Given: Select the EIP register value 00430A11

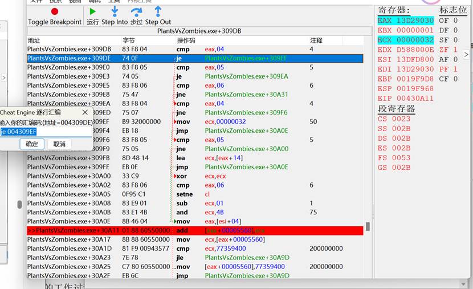Looking at the screenshot, I should (x=415, y=99).
